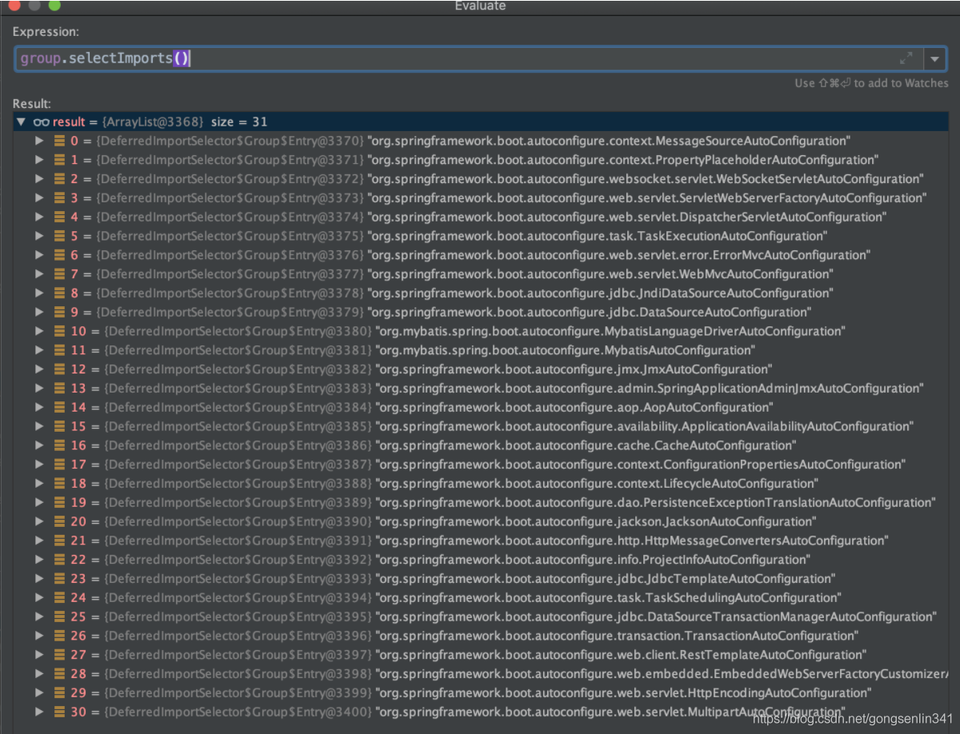The image size is (960, 734).
Task: Click the expression input field
Action: [468, 58]
